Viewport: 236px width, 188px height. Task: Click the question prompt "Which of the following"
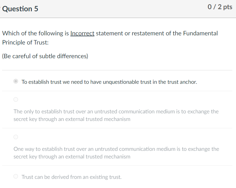36,33
